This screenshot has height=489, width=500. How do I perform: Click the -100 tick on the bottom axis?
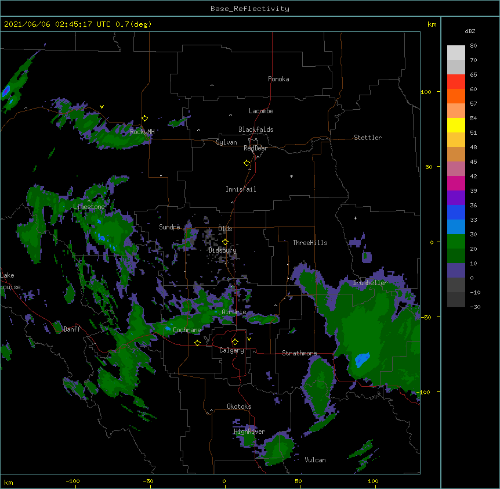73,481
